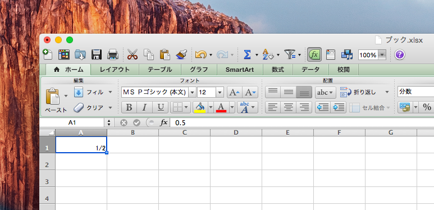Open help with purple question icon
This screenshot has width=434, height=210.
tap(399, 55)
